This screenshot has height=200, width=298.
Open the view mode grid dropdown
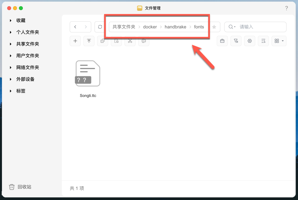click(279, 41)
